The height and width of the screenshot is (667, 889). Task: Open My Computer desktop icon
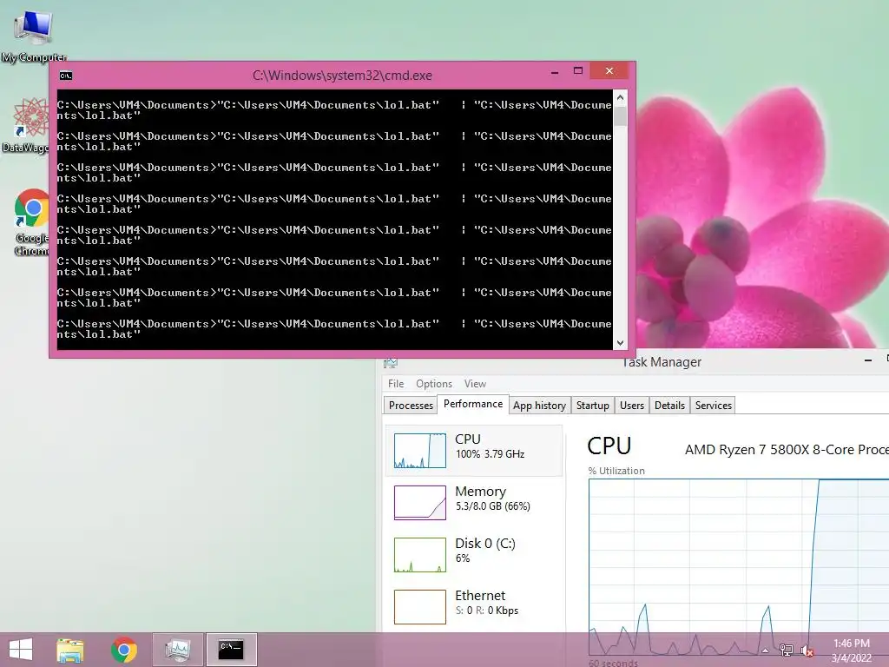[34, 35]
